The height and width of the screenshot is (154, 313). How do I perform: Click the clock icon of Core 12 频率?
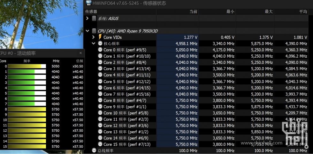point(100,125)
